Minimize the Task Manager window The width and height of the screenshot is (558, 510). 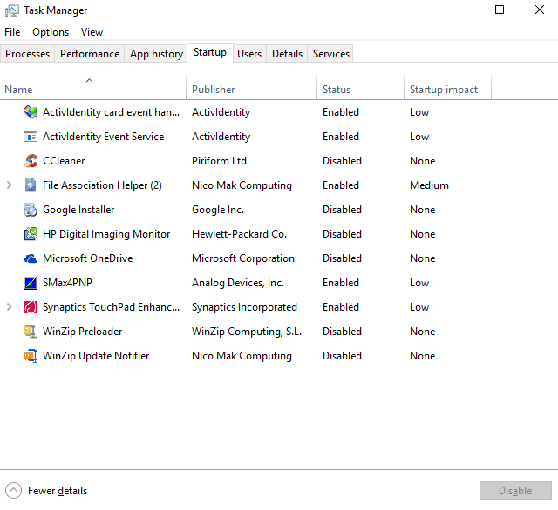[x=460, y=10]
